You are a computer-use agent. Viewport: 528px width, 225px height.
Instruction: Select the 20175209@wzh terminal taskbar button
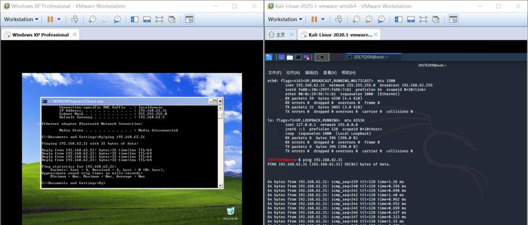(x=373, y=57)
